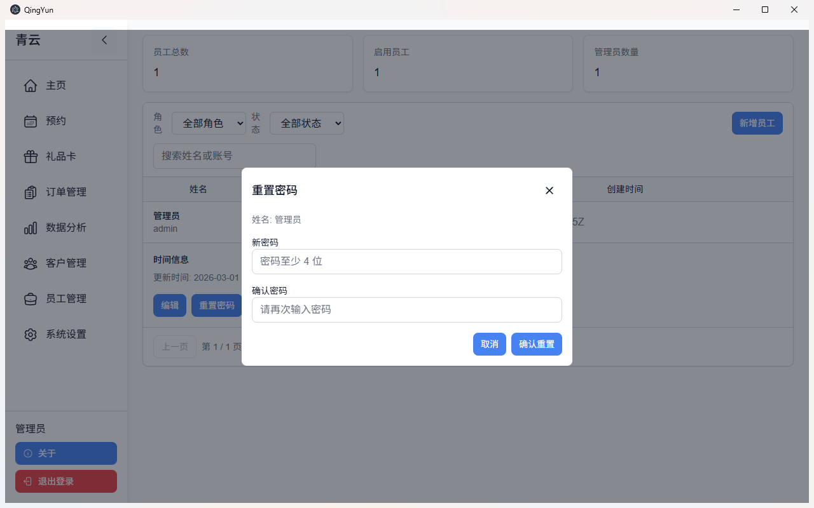
Task: Click the briefcase icon beside 员工管理
Action: (31, 298)
